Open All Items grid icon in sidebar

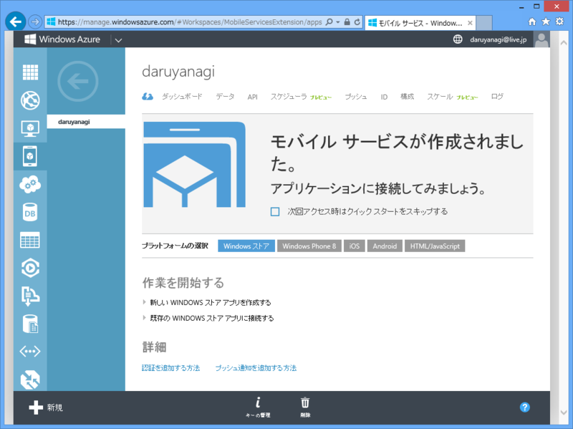(30, 72)
